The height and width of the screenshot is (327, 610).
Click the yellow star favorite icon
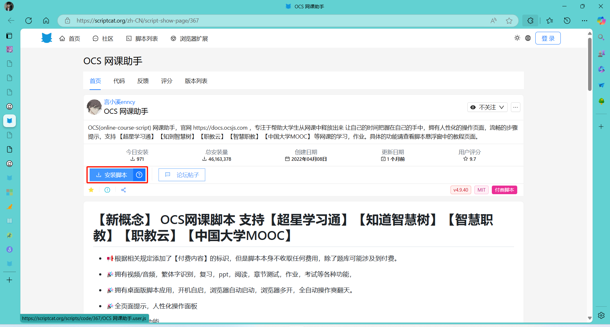point(91,190)
